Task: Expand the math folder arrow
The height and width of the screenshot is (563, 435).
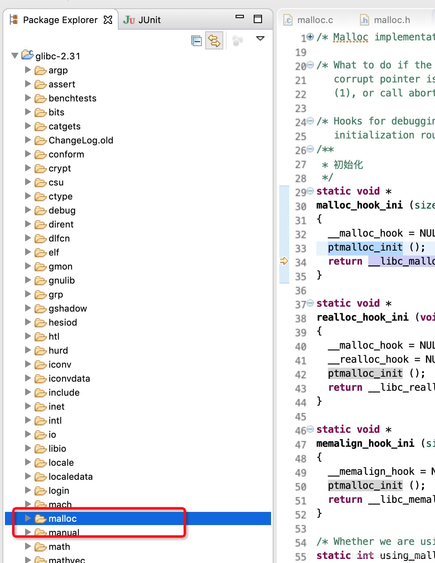Action: (28, 546)
